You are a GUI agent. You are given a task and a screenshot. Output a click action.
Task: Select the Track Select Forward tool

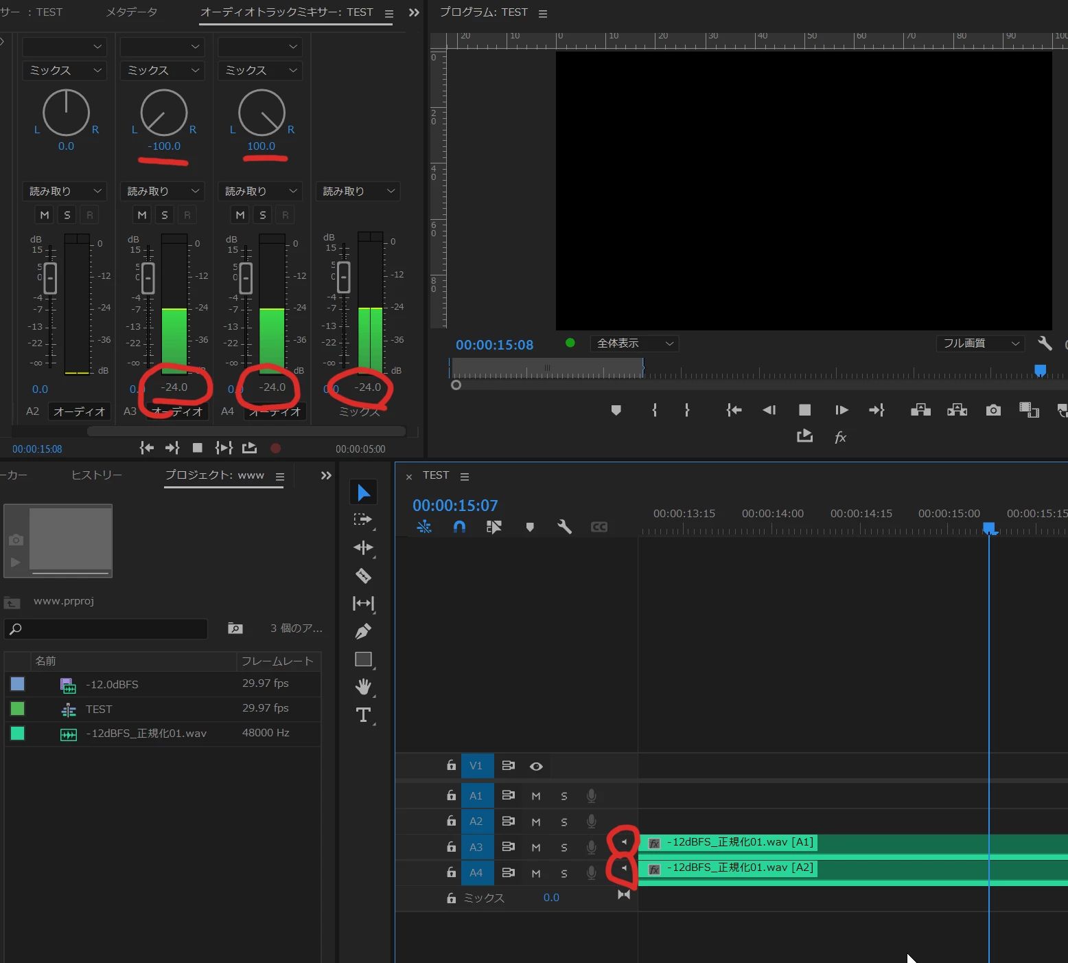(x=363, y=519)
